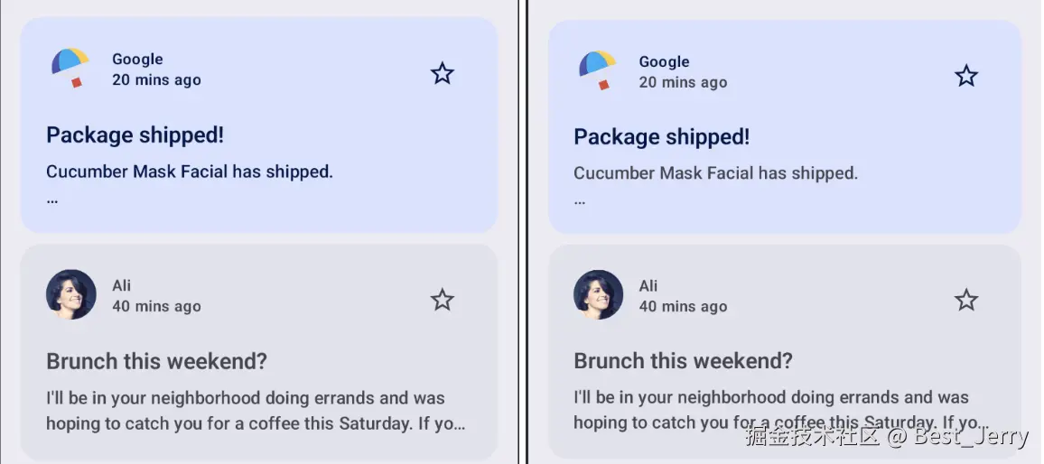Click Google parachute avatar in left panel
Screen dimensions: 1044x464
coord(70,68)
